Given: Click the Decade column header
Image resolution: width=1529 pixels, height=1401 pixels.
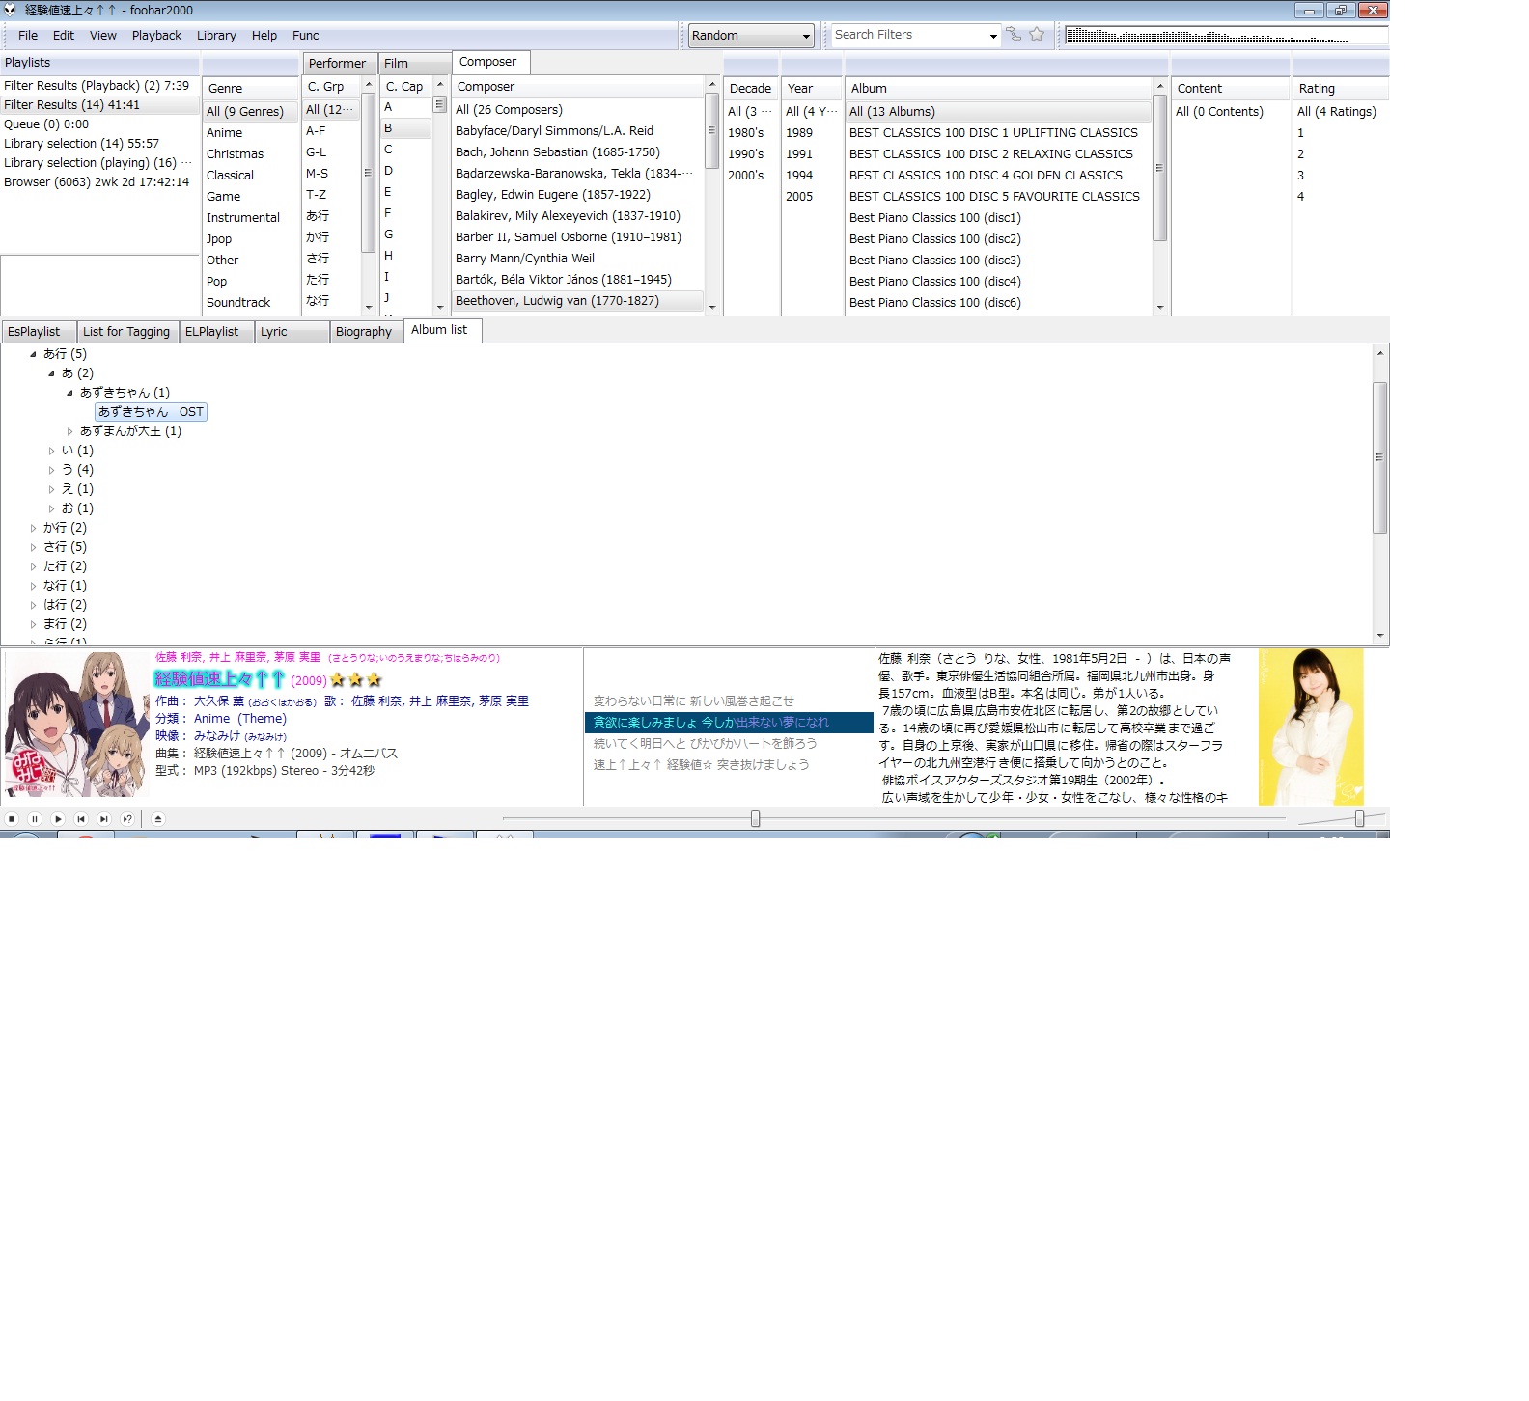Looking at the screenshot, I should point(751,89).
